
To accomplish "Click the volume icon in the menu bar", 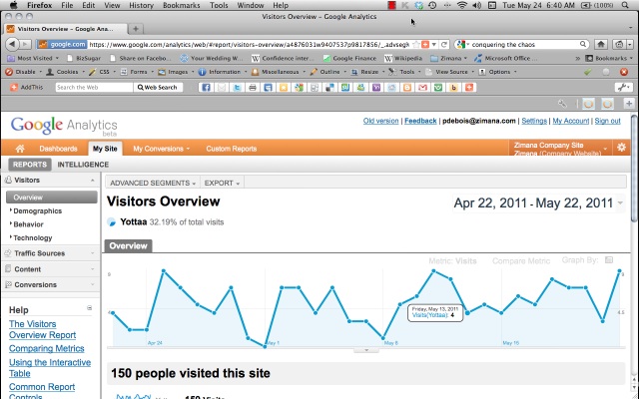I will pyautogui.click(x=476, y=5).
